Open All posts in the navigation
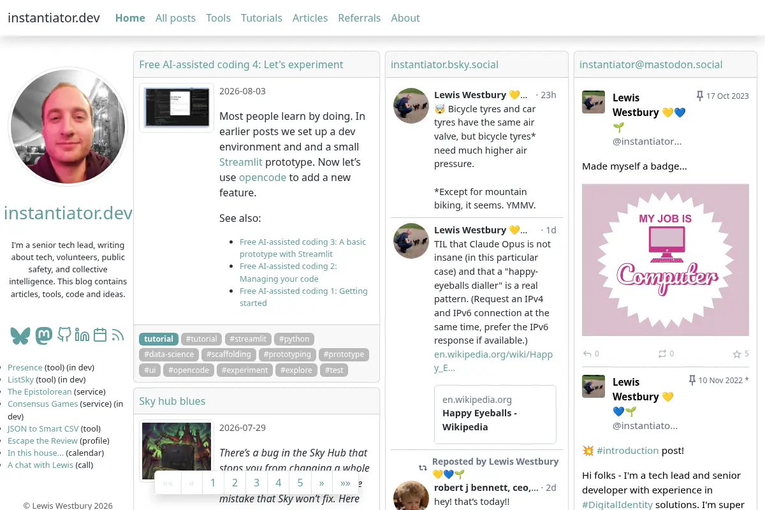The height and width of the screenshot is (510, 765). click(175, 18)
